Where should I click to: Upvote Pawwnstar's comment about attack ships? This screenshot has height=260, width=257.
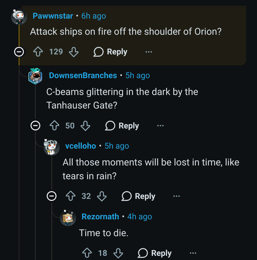(x=38, y=52)
